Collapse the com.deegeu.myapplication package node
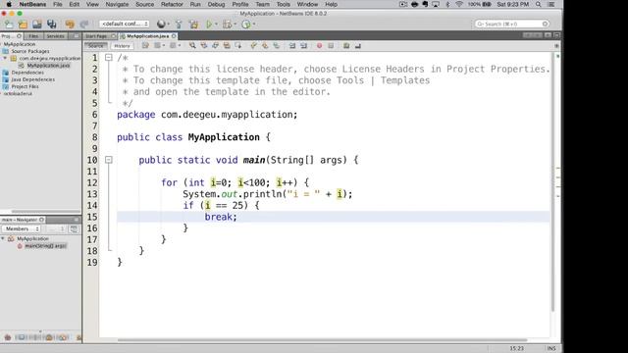628x353 pixels. tap(5, 59)
